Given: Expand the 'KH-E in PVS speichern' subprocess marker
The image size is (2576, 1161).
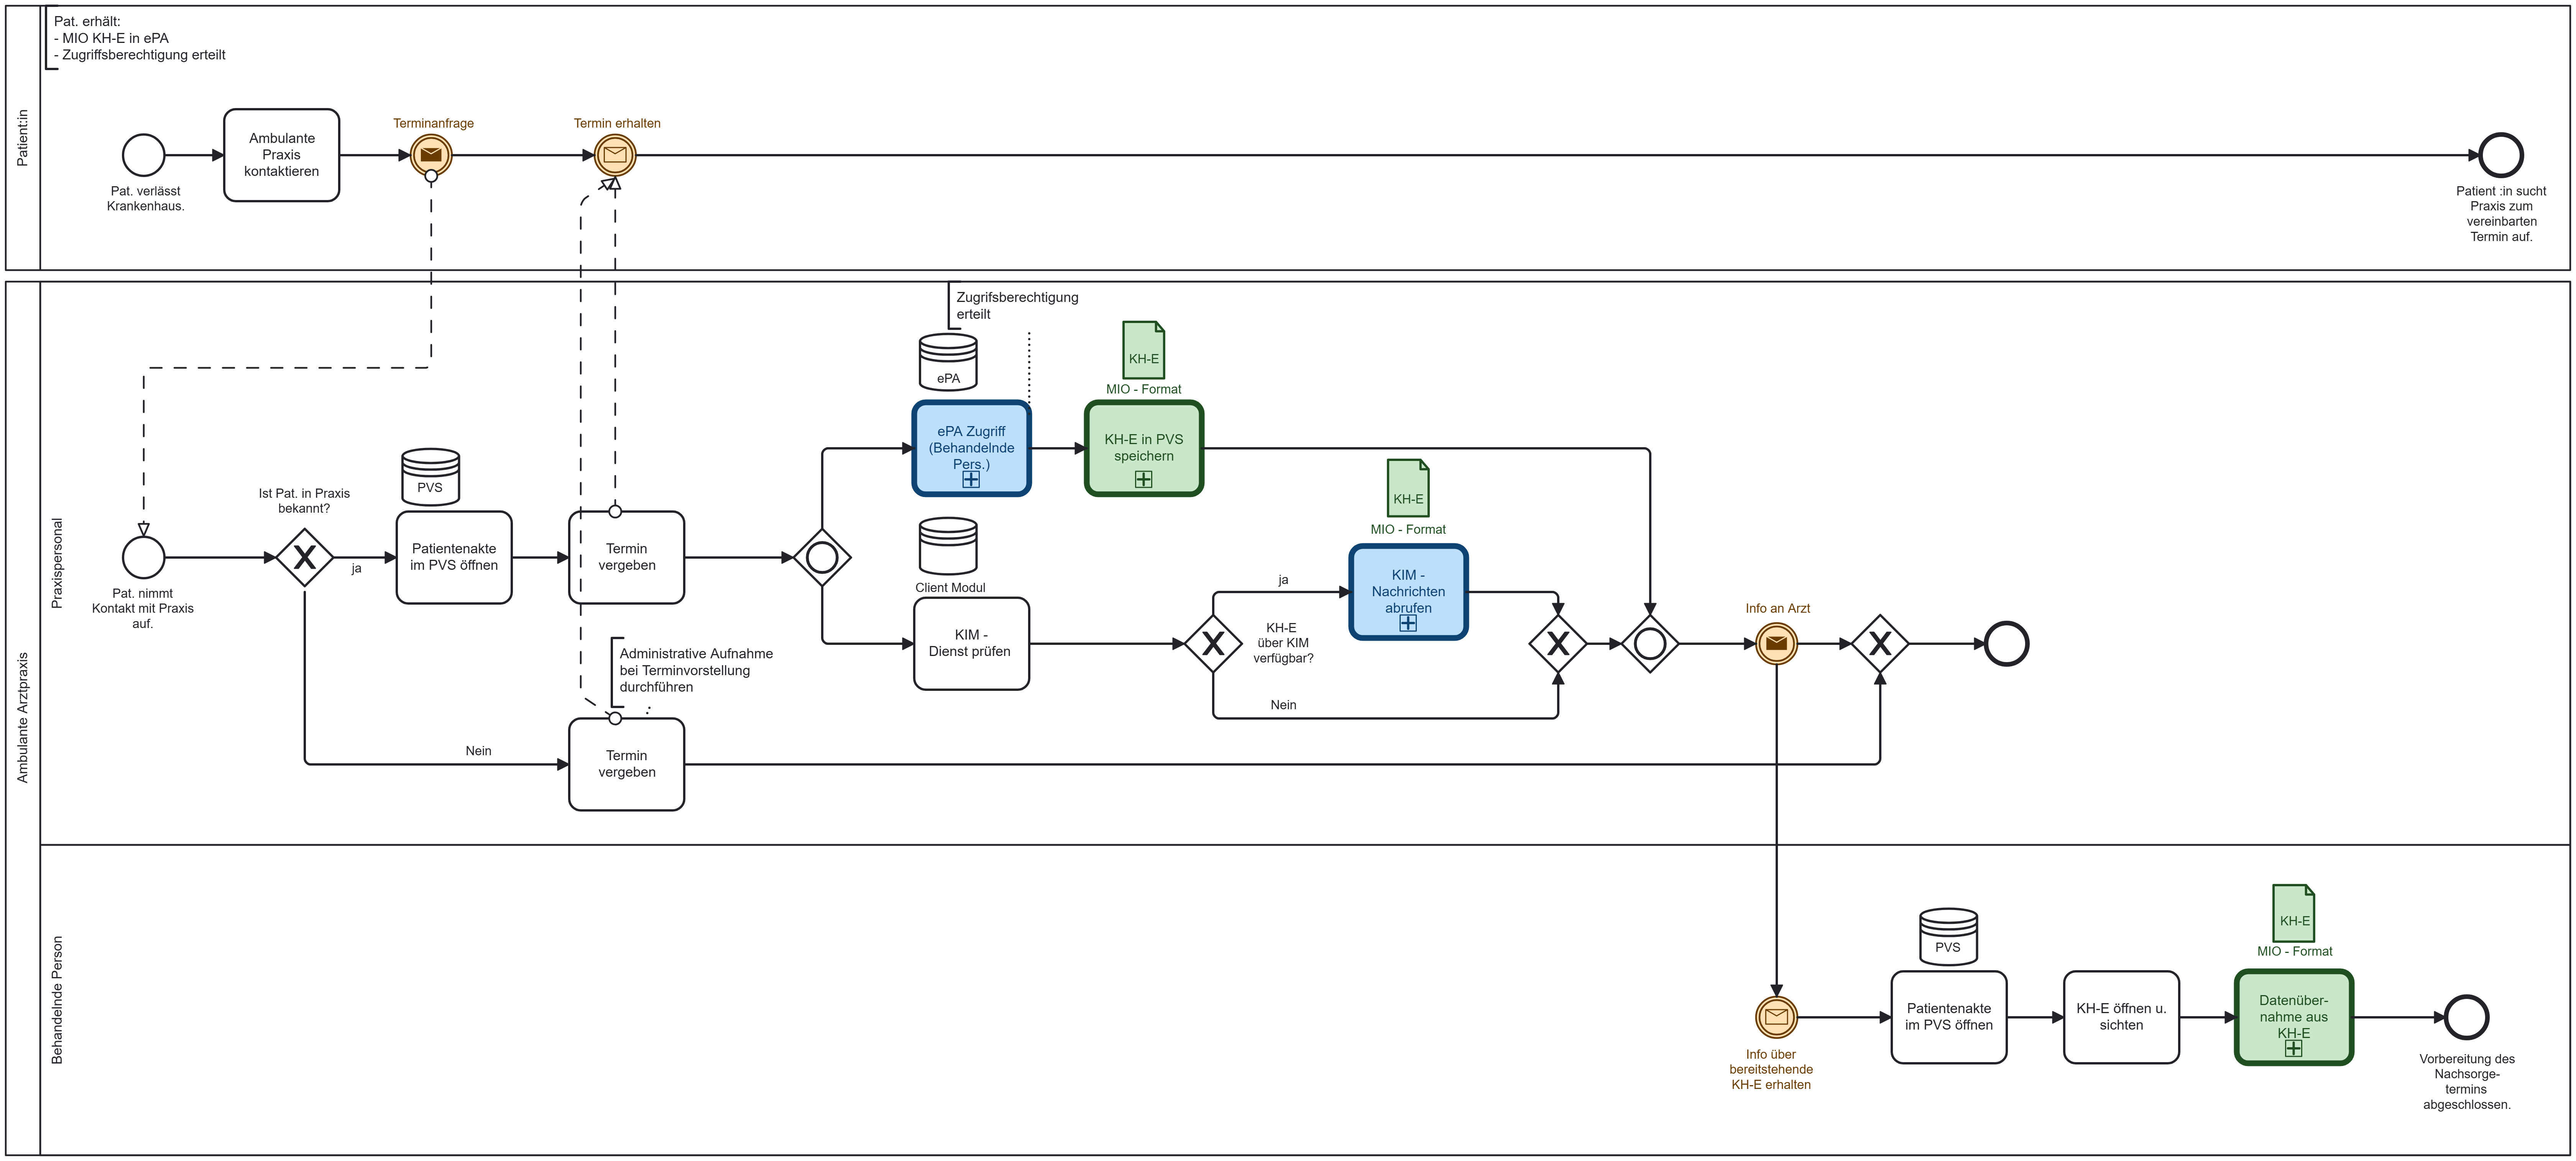Looking at the screenshot, I should 1144,480.
